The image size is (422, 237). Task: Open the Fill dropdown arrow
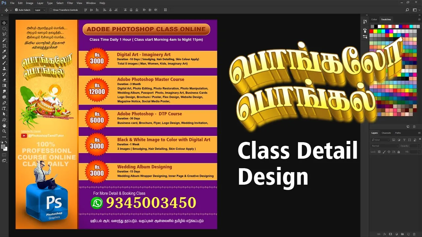click(419, 152)
